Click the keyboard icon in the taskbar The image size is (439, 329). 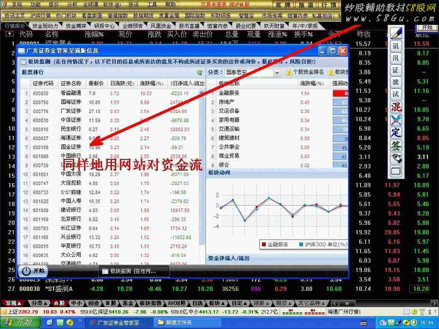[x=364, y=323]
